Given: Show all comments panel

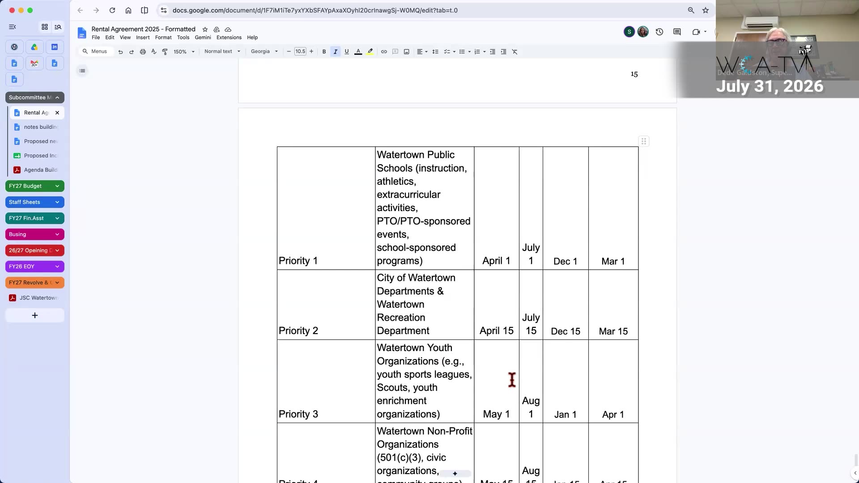Looking at the screenshot, I should click(x=677, y=32).
